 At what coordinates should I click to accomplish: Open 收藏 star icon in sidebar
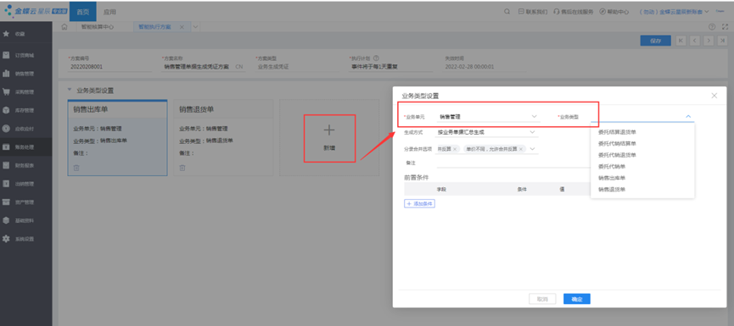7,34
